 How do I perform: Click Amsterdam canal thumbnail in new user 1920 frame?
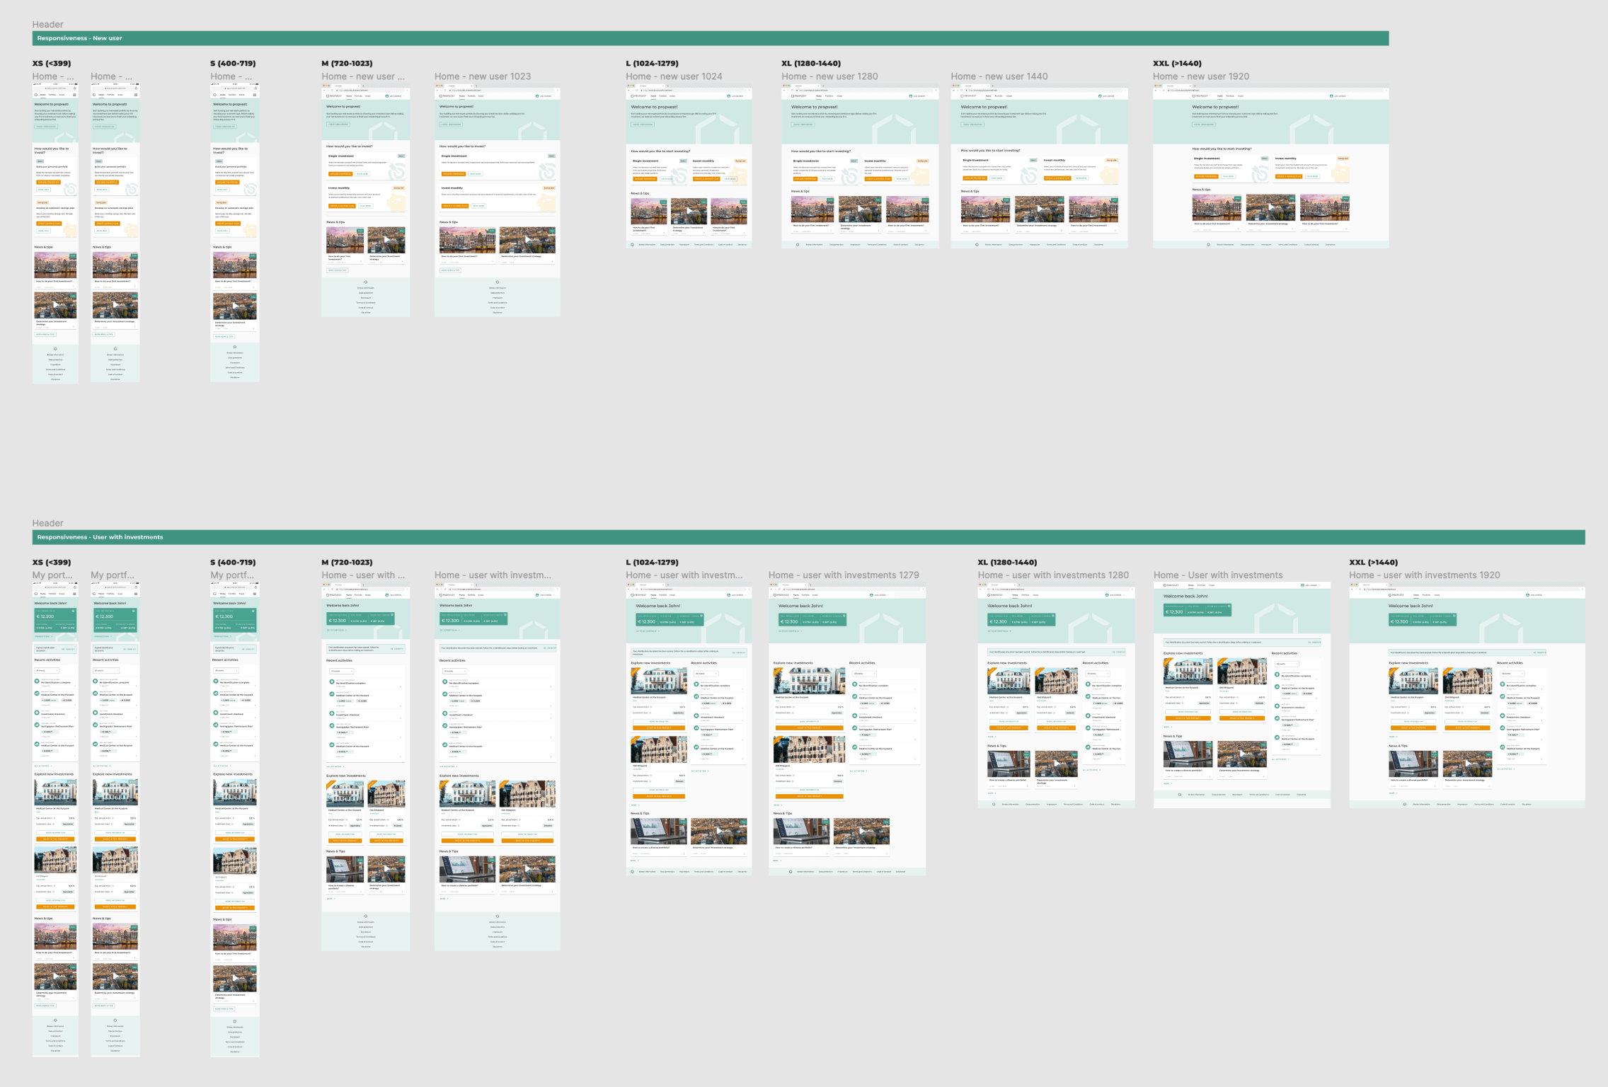pyautogui.click(x=1216, y=208)
